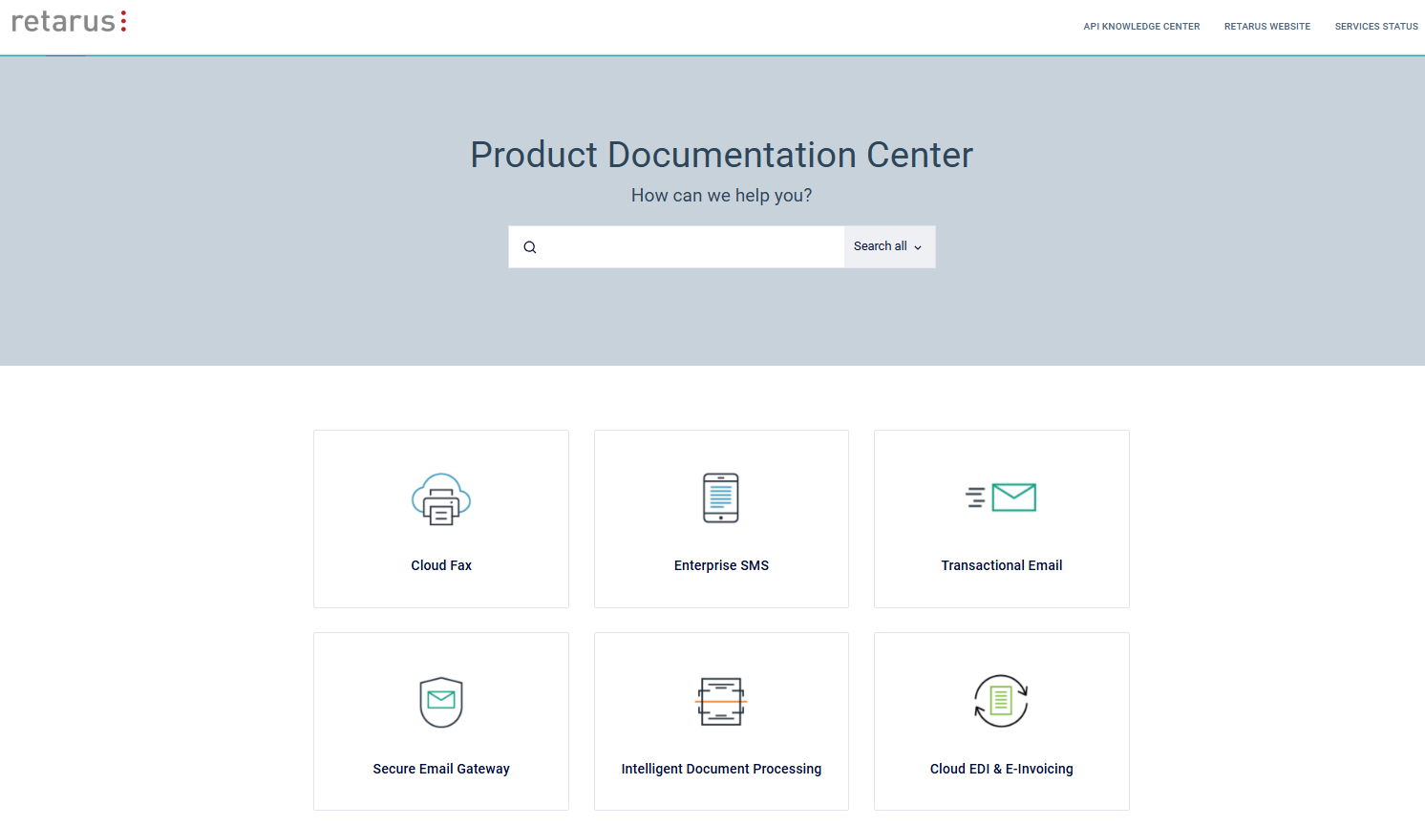Open the Transactional Email envelope icon
Screen dimensions: 1425x826
point(1001,498)
